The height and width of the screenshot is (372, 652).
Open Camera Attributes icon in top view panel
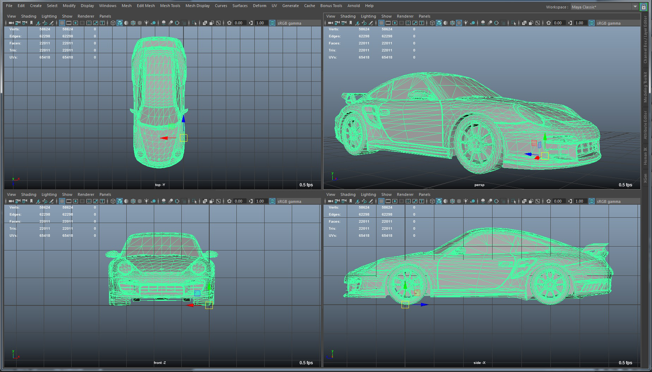(24, 23)
